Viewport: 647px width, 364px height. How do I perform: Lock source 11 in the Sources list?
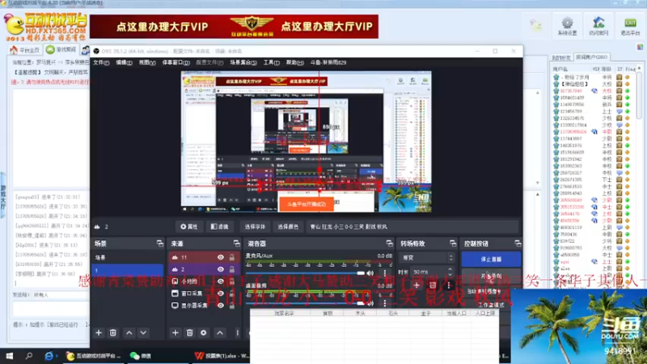tap(232, 257)
